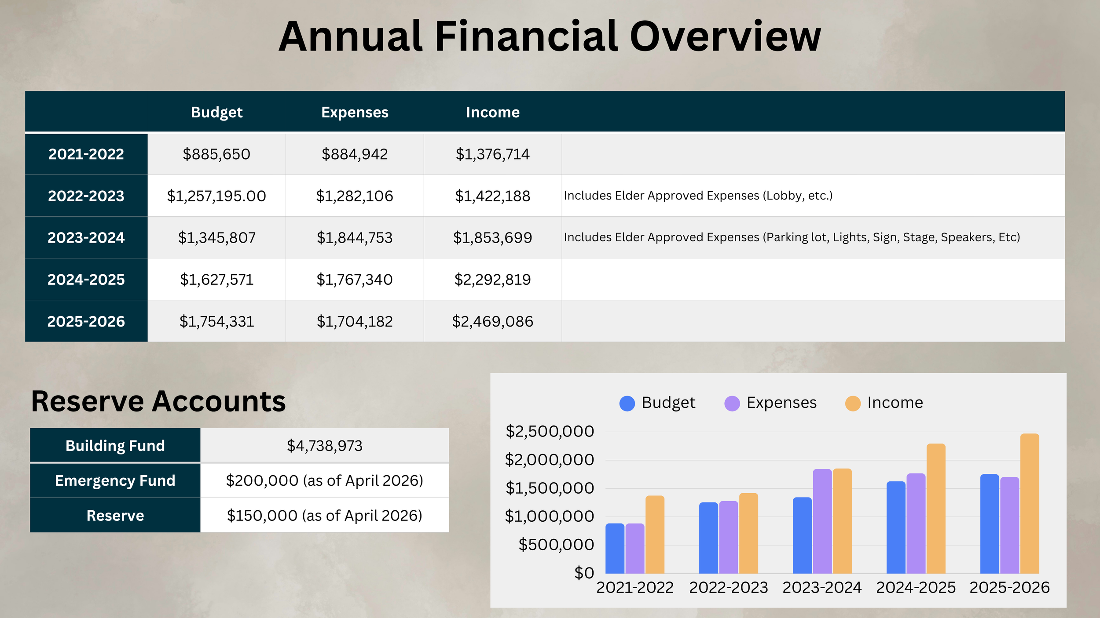1100x618 pixels.
Task: Click the $1,282,106 expenses cell
Action: pos(355,196)
